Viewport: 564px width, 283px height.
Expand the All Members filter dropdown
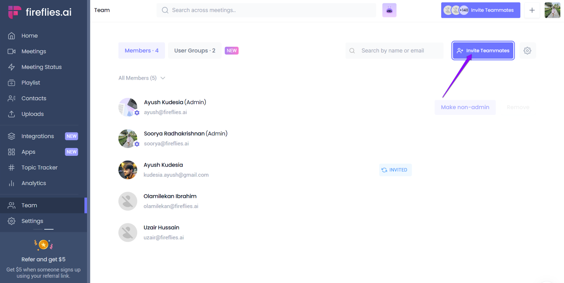coord(142,78)
